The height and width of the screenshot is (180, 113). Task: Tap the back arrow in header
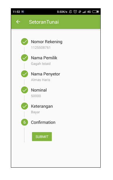pyautogui.click(x=18, y=22)
